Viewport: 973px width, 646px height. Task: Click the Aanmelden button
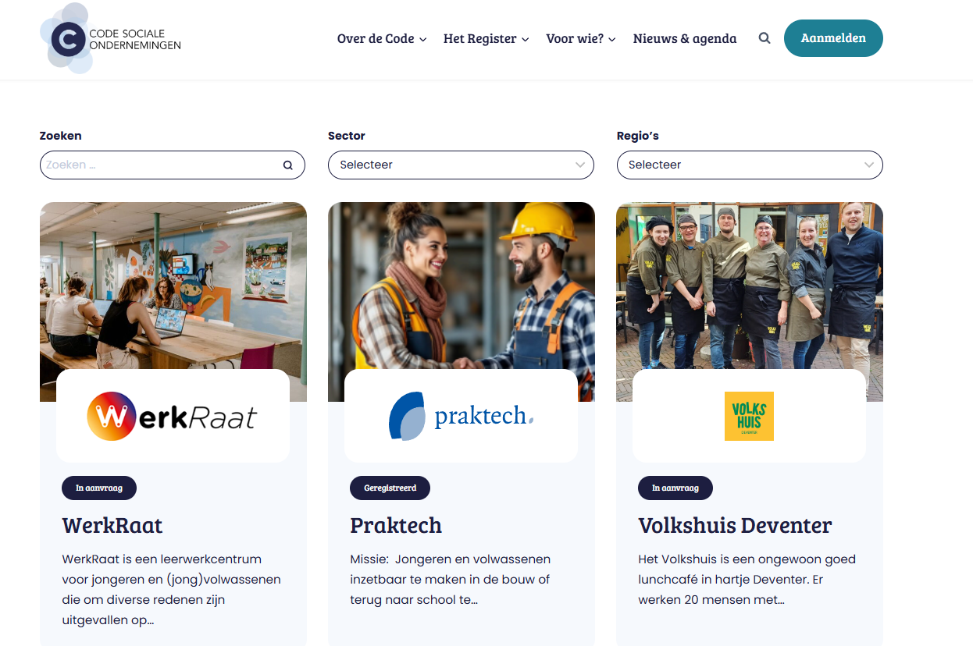tap(833, 38)
